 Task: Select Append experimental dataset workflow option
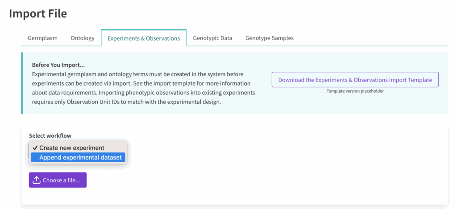80,157
